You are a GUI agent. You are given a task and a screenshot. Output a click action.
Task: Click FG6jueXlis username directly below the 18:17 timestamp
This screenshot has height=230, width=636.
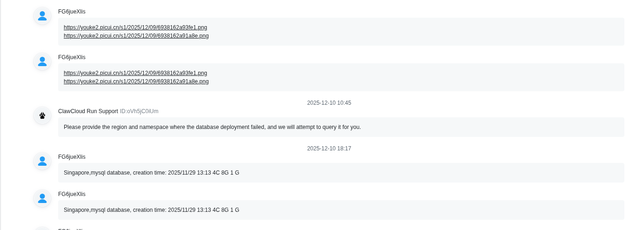coord(72,157)
